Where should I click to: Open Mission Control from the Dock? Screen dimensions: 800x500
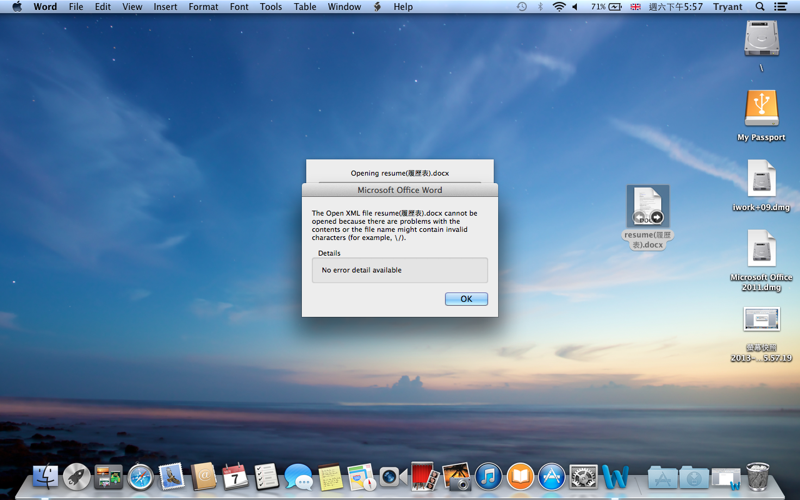[109, 477]
